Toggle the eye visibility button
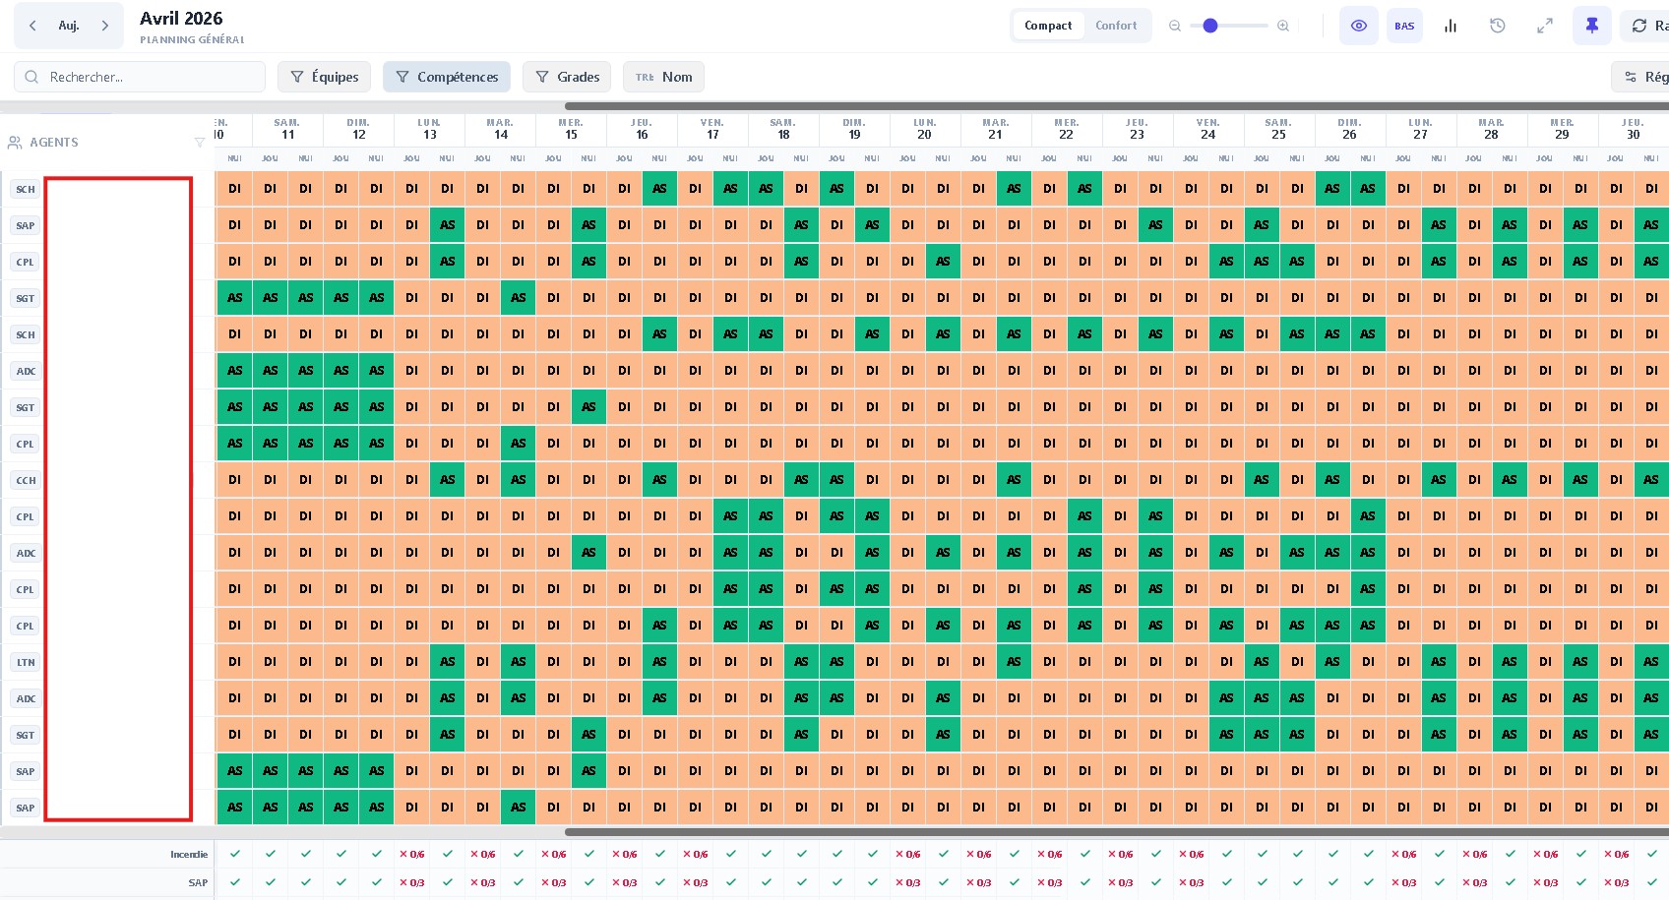The image size is (1669, 900). point(1359,26)
